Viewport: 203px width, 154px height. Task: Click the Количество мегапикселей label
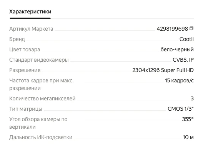42,98
